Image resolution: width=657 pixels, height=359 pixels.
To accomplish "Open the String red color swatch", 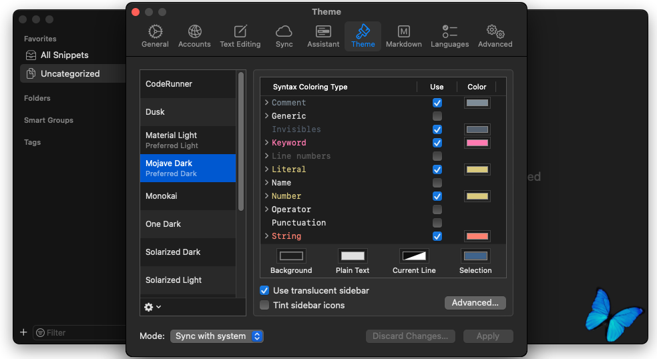I will pos(477,236).
